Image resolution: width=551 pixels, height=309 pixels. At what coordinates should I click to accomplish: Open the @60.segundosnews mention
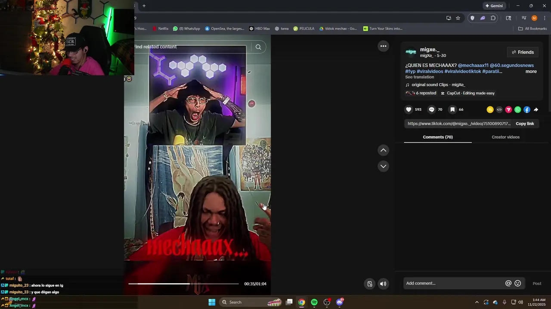coord(511,66)
